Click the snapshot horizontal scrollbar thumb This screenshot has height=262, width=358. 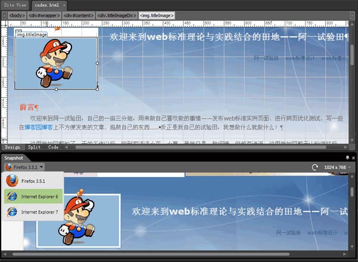pyautogui.click(x=151, y=254)
